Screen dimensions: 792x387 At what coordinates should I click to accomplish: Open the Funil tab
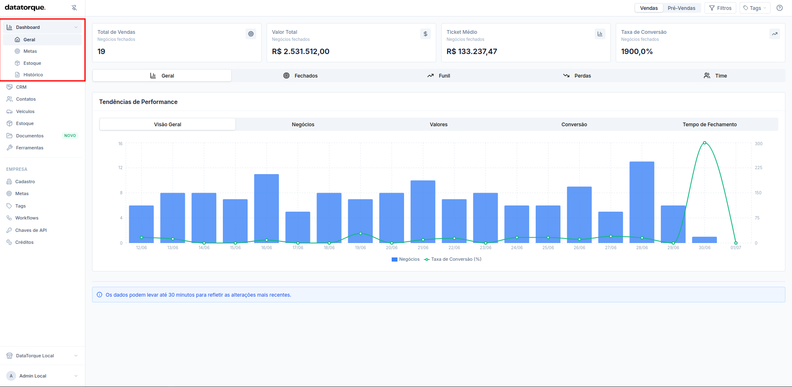point(439,76)
